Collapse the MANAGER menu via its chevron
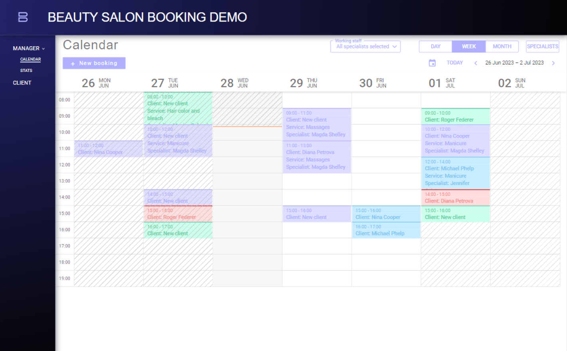 tap(43, 48)
